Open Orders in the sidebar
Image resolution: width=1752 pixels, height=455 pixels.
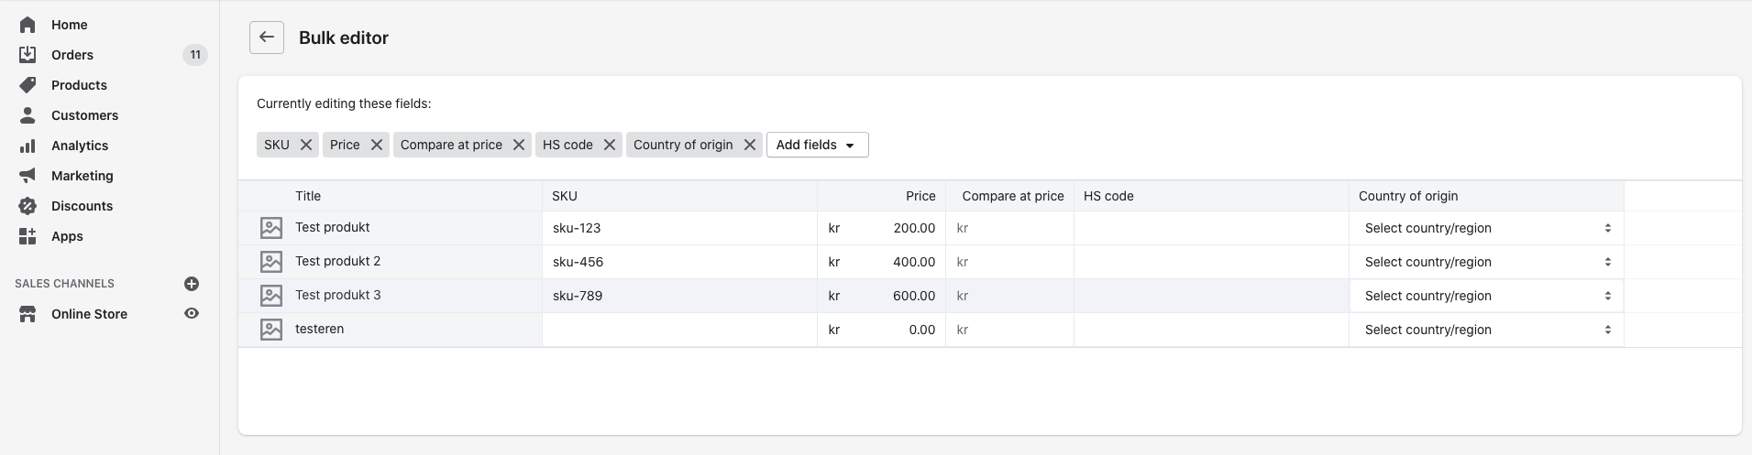tap(72, 55)
